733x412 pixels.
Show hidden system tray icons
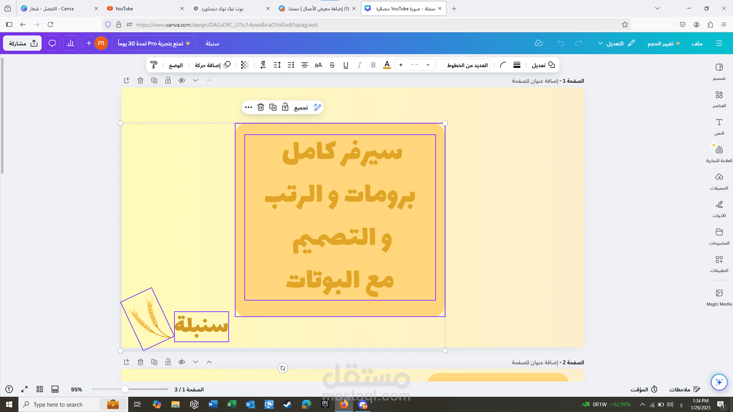point(643,404)
